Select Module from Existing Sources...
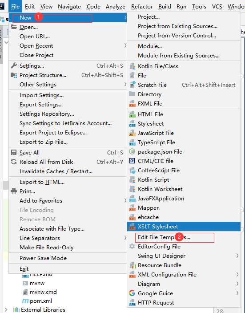This screenshot has width=245, height=313. pyautogui.click(x=184, y=56)
